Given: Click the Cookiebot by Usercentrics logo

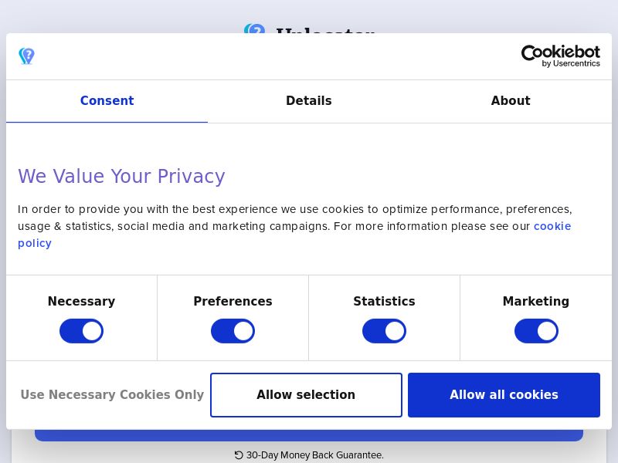Looking at the screenshot, I should [561, 56].
